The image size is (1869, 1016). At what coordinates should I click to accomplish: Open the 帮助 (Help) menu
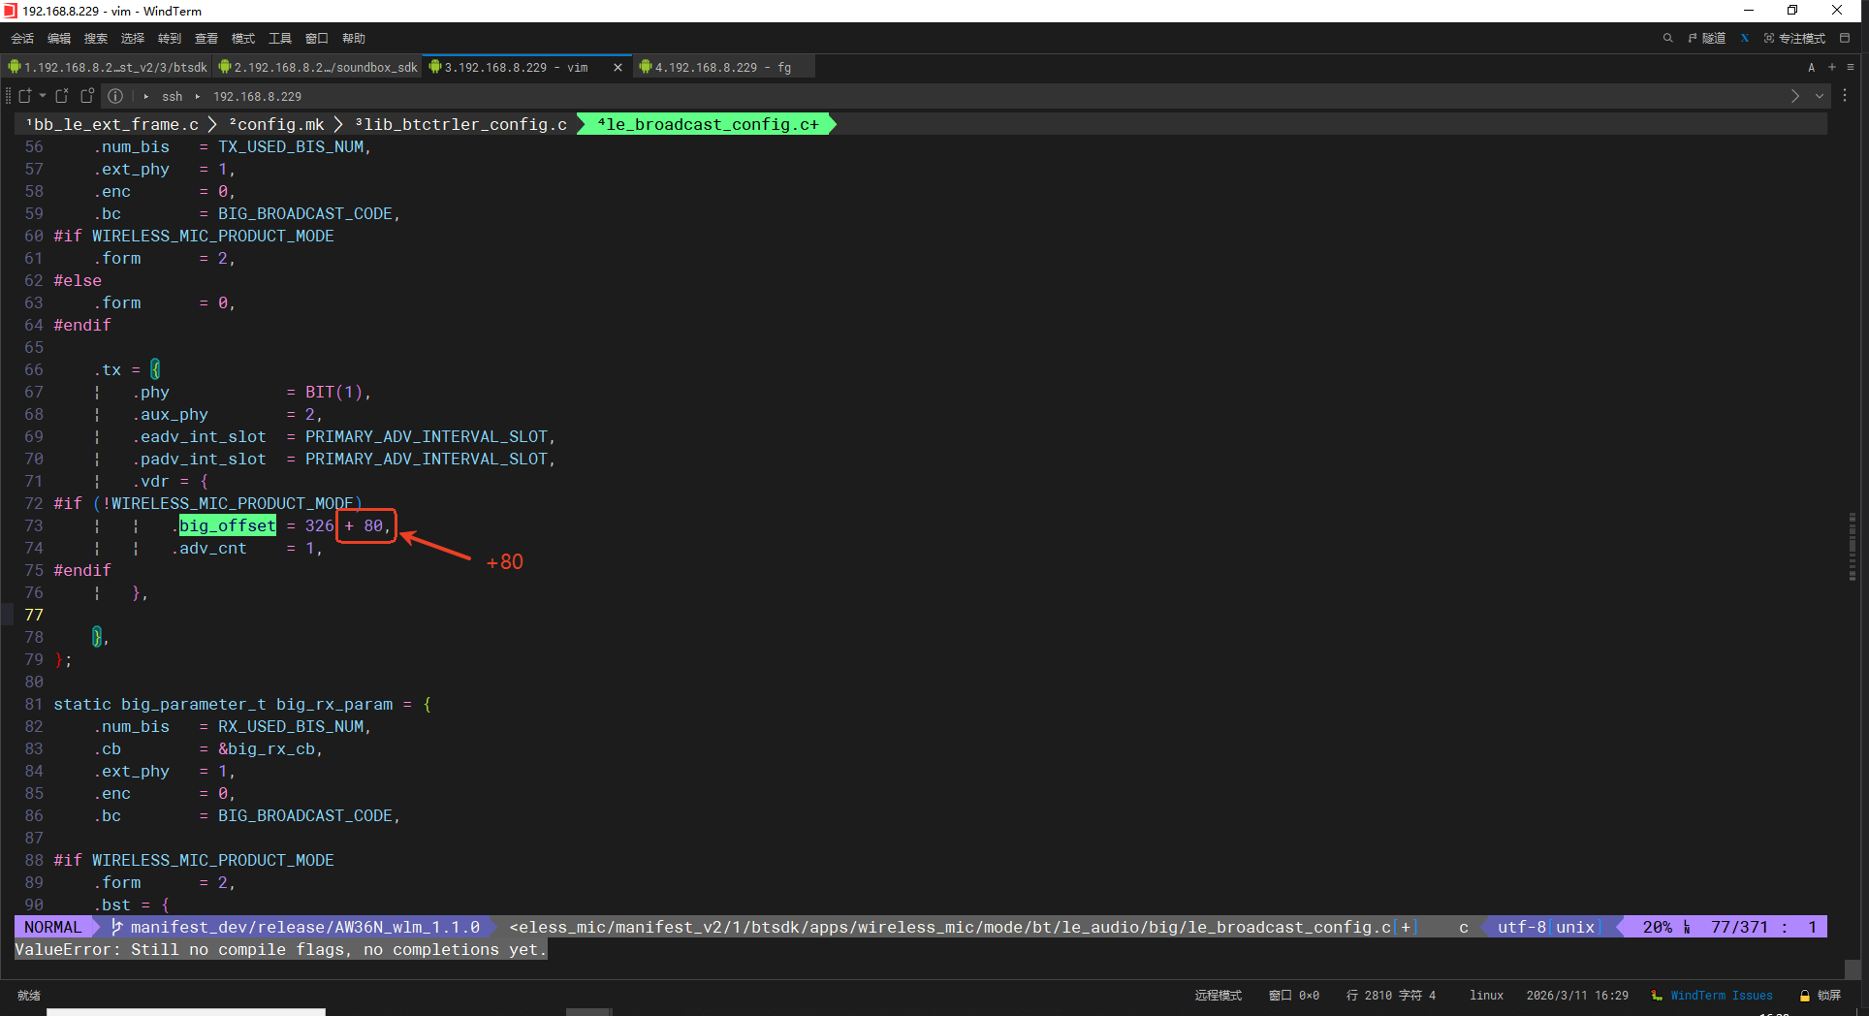coord(354,39)
